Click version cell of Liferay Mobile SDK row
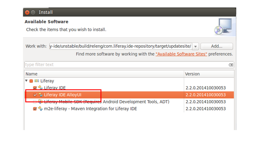The width and height of the screenshot is (266, 147). [206, 102]
